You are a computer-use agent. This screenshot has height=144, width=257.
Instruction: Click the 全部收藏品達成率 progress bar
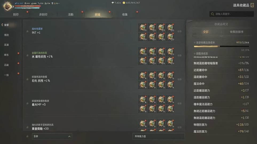pos(222,46)
